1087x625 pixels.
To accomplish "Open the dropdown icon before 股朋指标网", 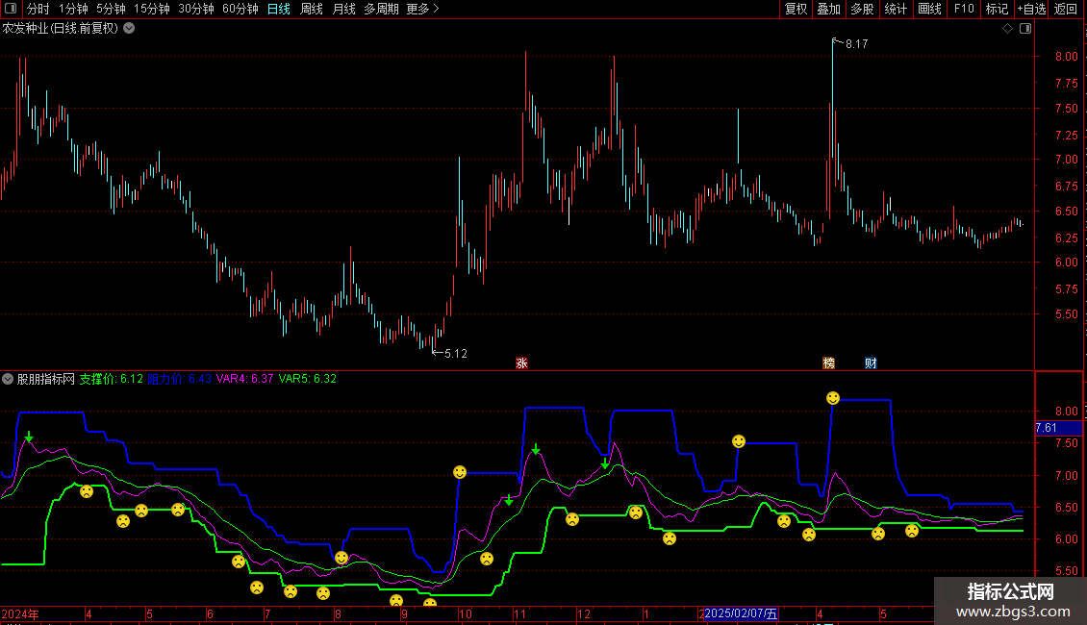I will (x=8, y=379).
